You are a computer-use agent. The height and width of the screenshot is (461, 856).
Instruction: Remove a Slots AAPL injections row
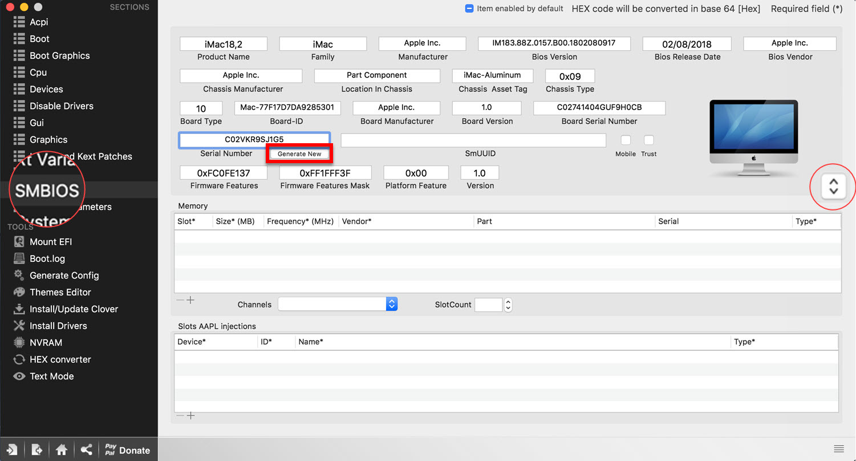tap(180, 416)
